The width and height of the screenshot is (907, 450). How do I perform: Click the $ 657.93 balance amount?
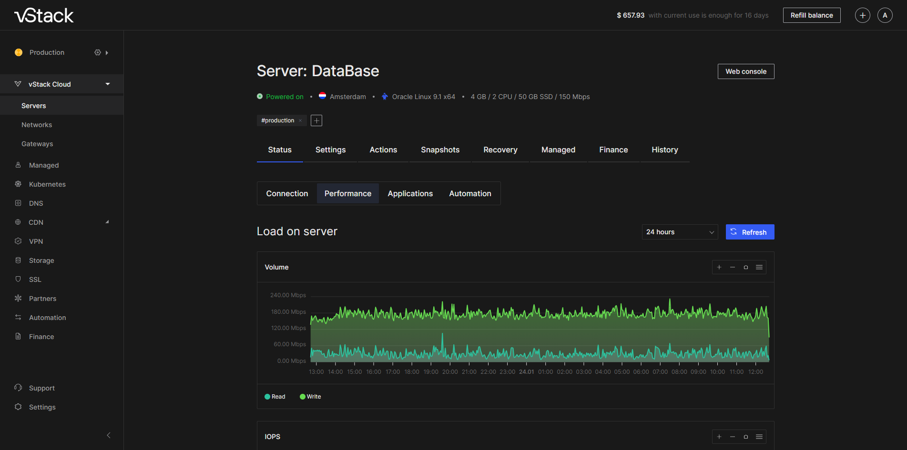click(631, 15)
